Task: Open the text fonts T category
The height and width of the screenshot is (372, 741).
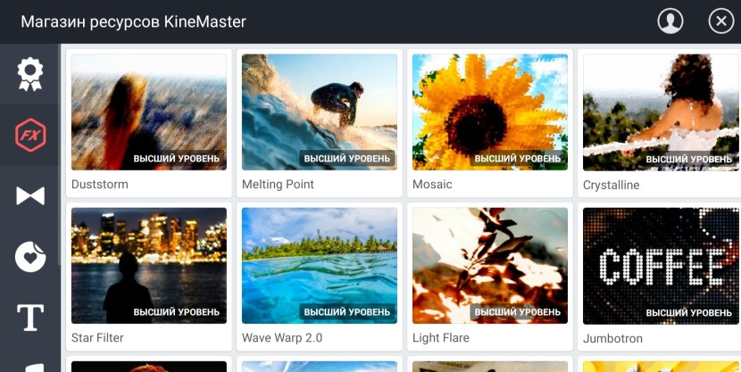Action: pyautogui.click(x=29, y=318)
